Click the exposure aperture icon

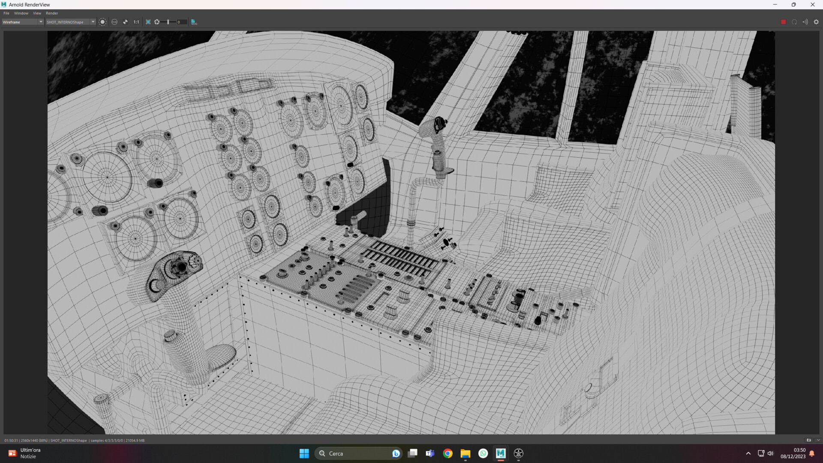157,22
